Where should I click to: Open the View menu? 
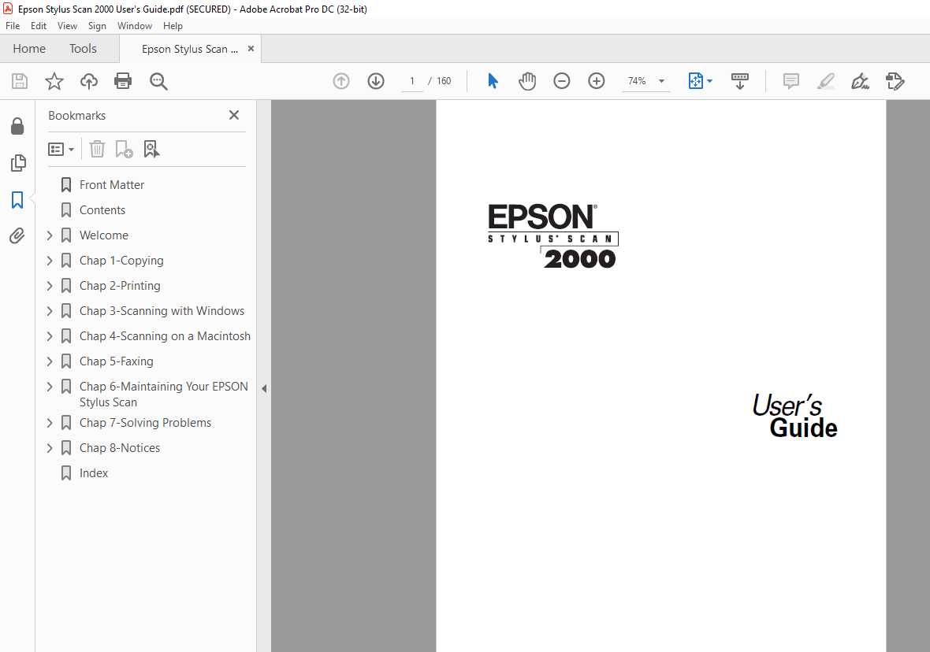pos(67,26)
